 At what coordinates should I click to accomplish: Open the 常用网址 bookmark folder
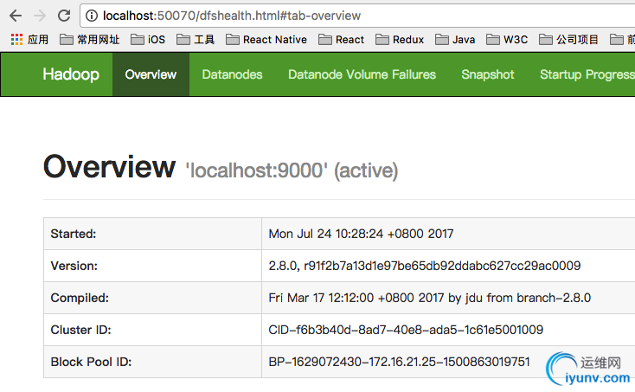tap(89, 39)
